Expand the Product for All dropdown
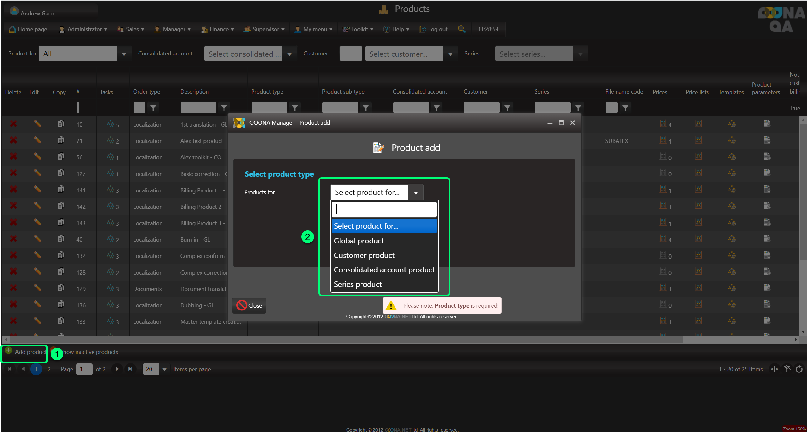807x432 pixels. click(124, 54)
